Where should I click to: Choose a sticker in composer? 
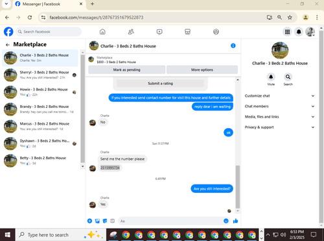[x=105, y=221]
